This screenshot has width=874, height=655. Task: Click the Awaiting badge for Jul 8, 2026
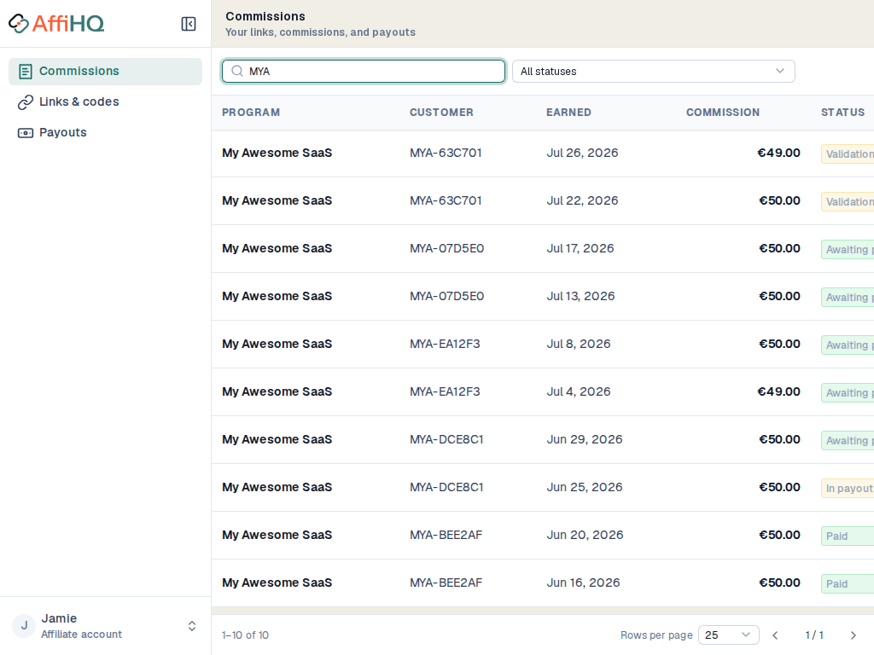point(848,345)
